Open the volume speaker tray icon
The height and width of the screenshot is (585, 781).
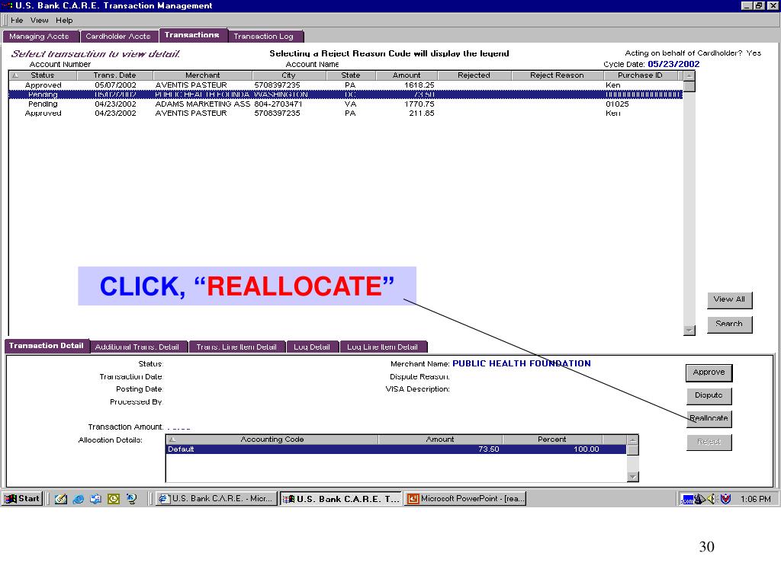(x=712, y=498)
